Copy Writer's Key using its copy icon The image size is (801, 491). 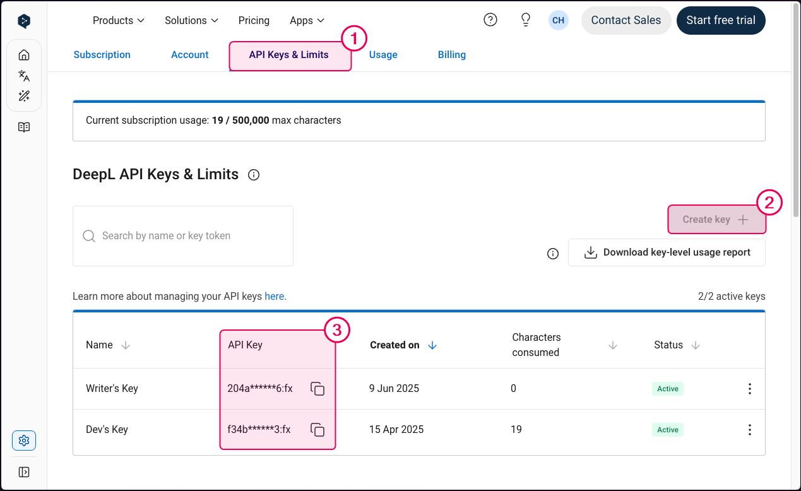click(x=317, y=389)
